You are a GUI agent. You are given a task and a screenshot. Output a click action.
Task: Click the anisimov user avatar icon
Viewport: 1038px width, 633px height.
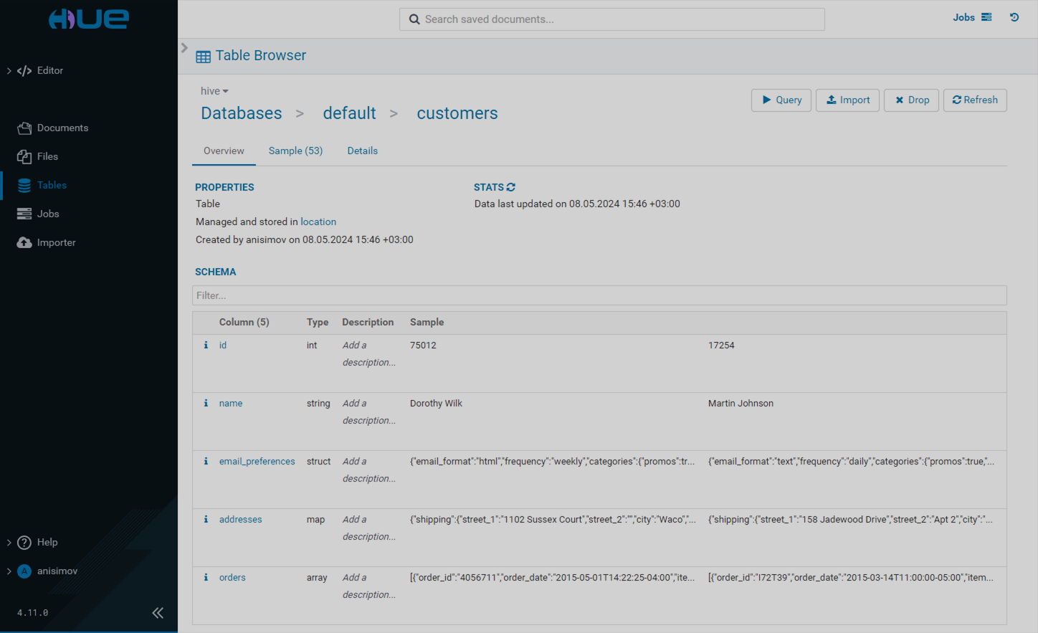click(24, 571)
